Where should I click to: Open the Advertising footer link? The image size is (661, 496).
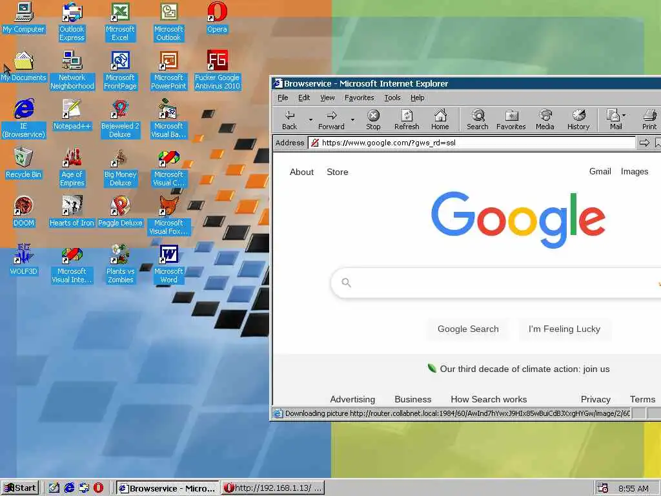(x=352, y=399)
